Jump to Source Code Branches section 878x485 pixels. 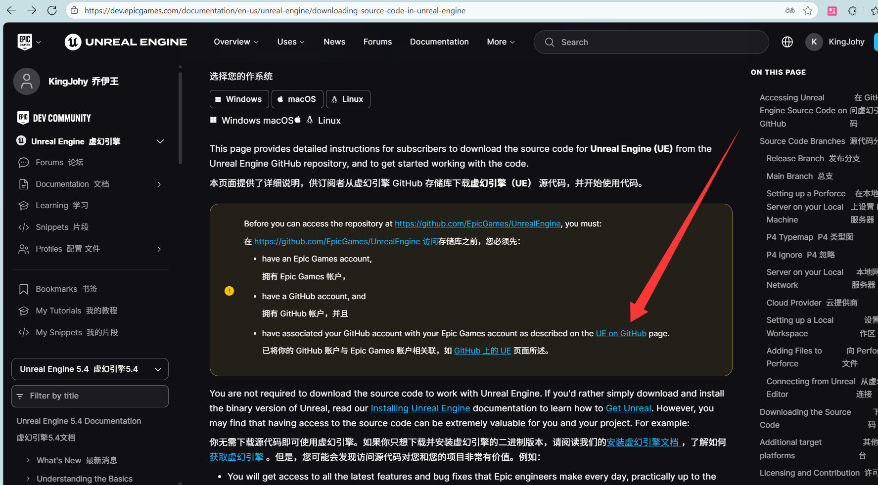point(802,141)
